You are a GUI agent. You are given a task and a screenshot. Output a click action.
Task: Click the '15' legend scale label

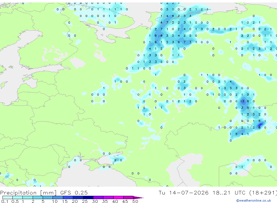tap(65, 201)
